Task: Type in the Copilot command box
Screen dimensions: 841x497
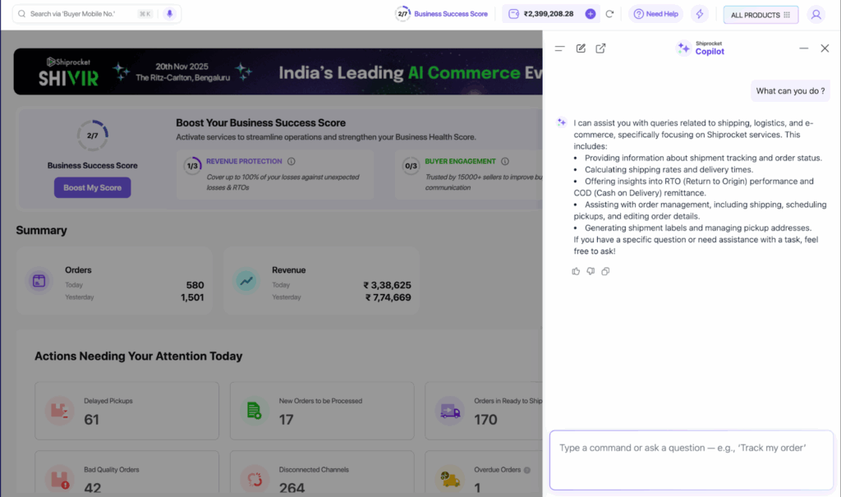Action: [691, 458]
